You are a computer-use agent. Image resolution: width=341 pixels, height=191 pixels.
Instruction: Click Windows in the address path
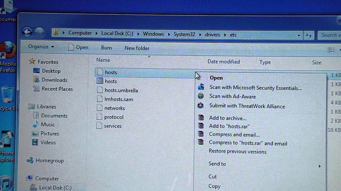[x=153, y=34]
